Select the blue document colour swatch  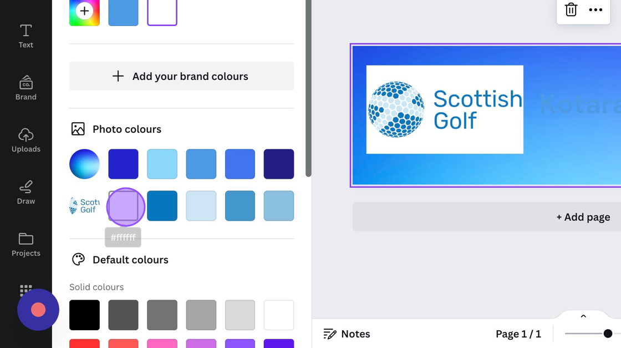tap(123, 12)
